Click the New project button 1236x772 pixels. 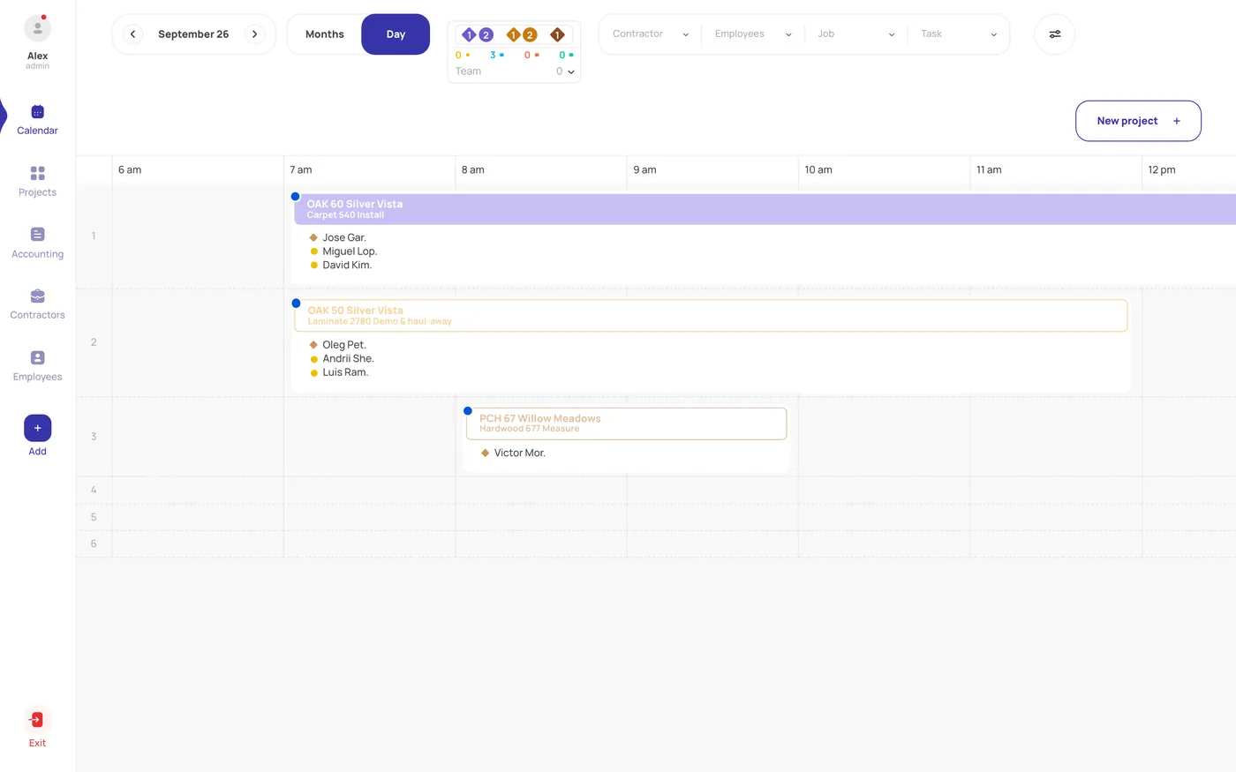coord(1138,121)
